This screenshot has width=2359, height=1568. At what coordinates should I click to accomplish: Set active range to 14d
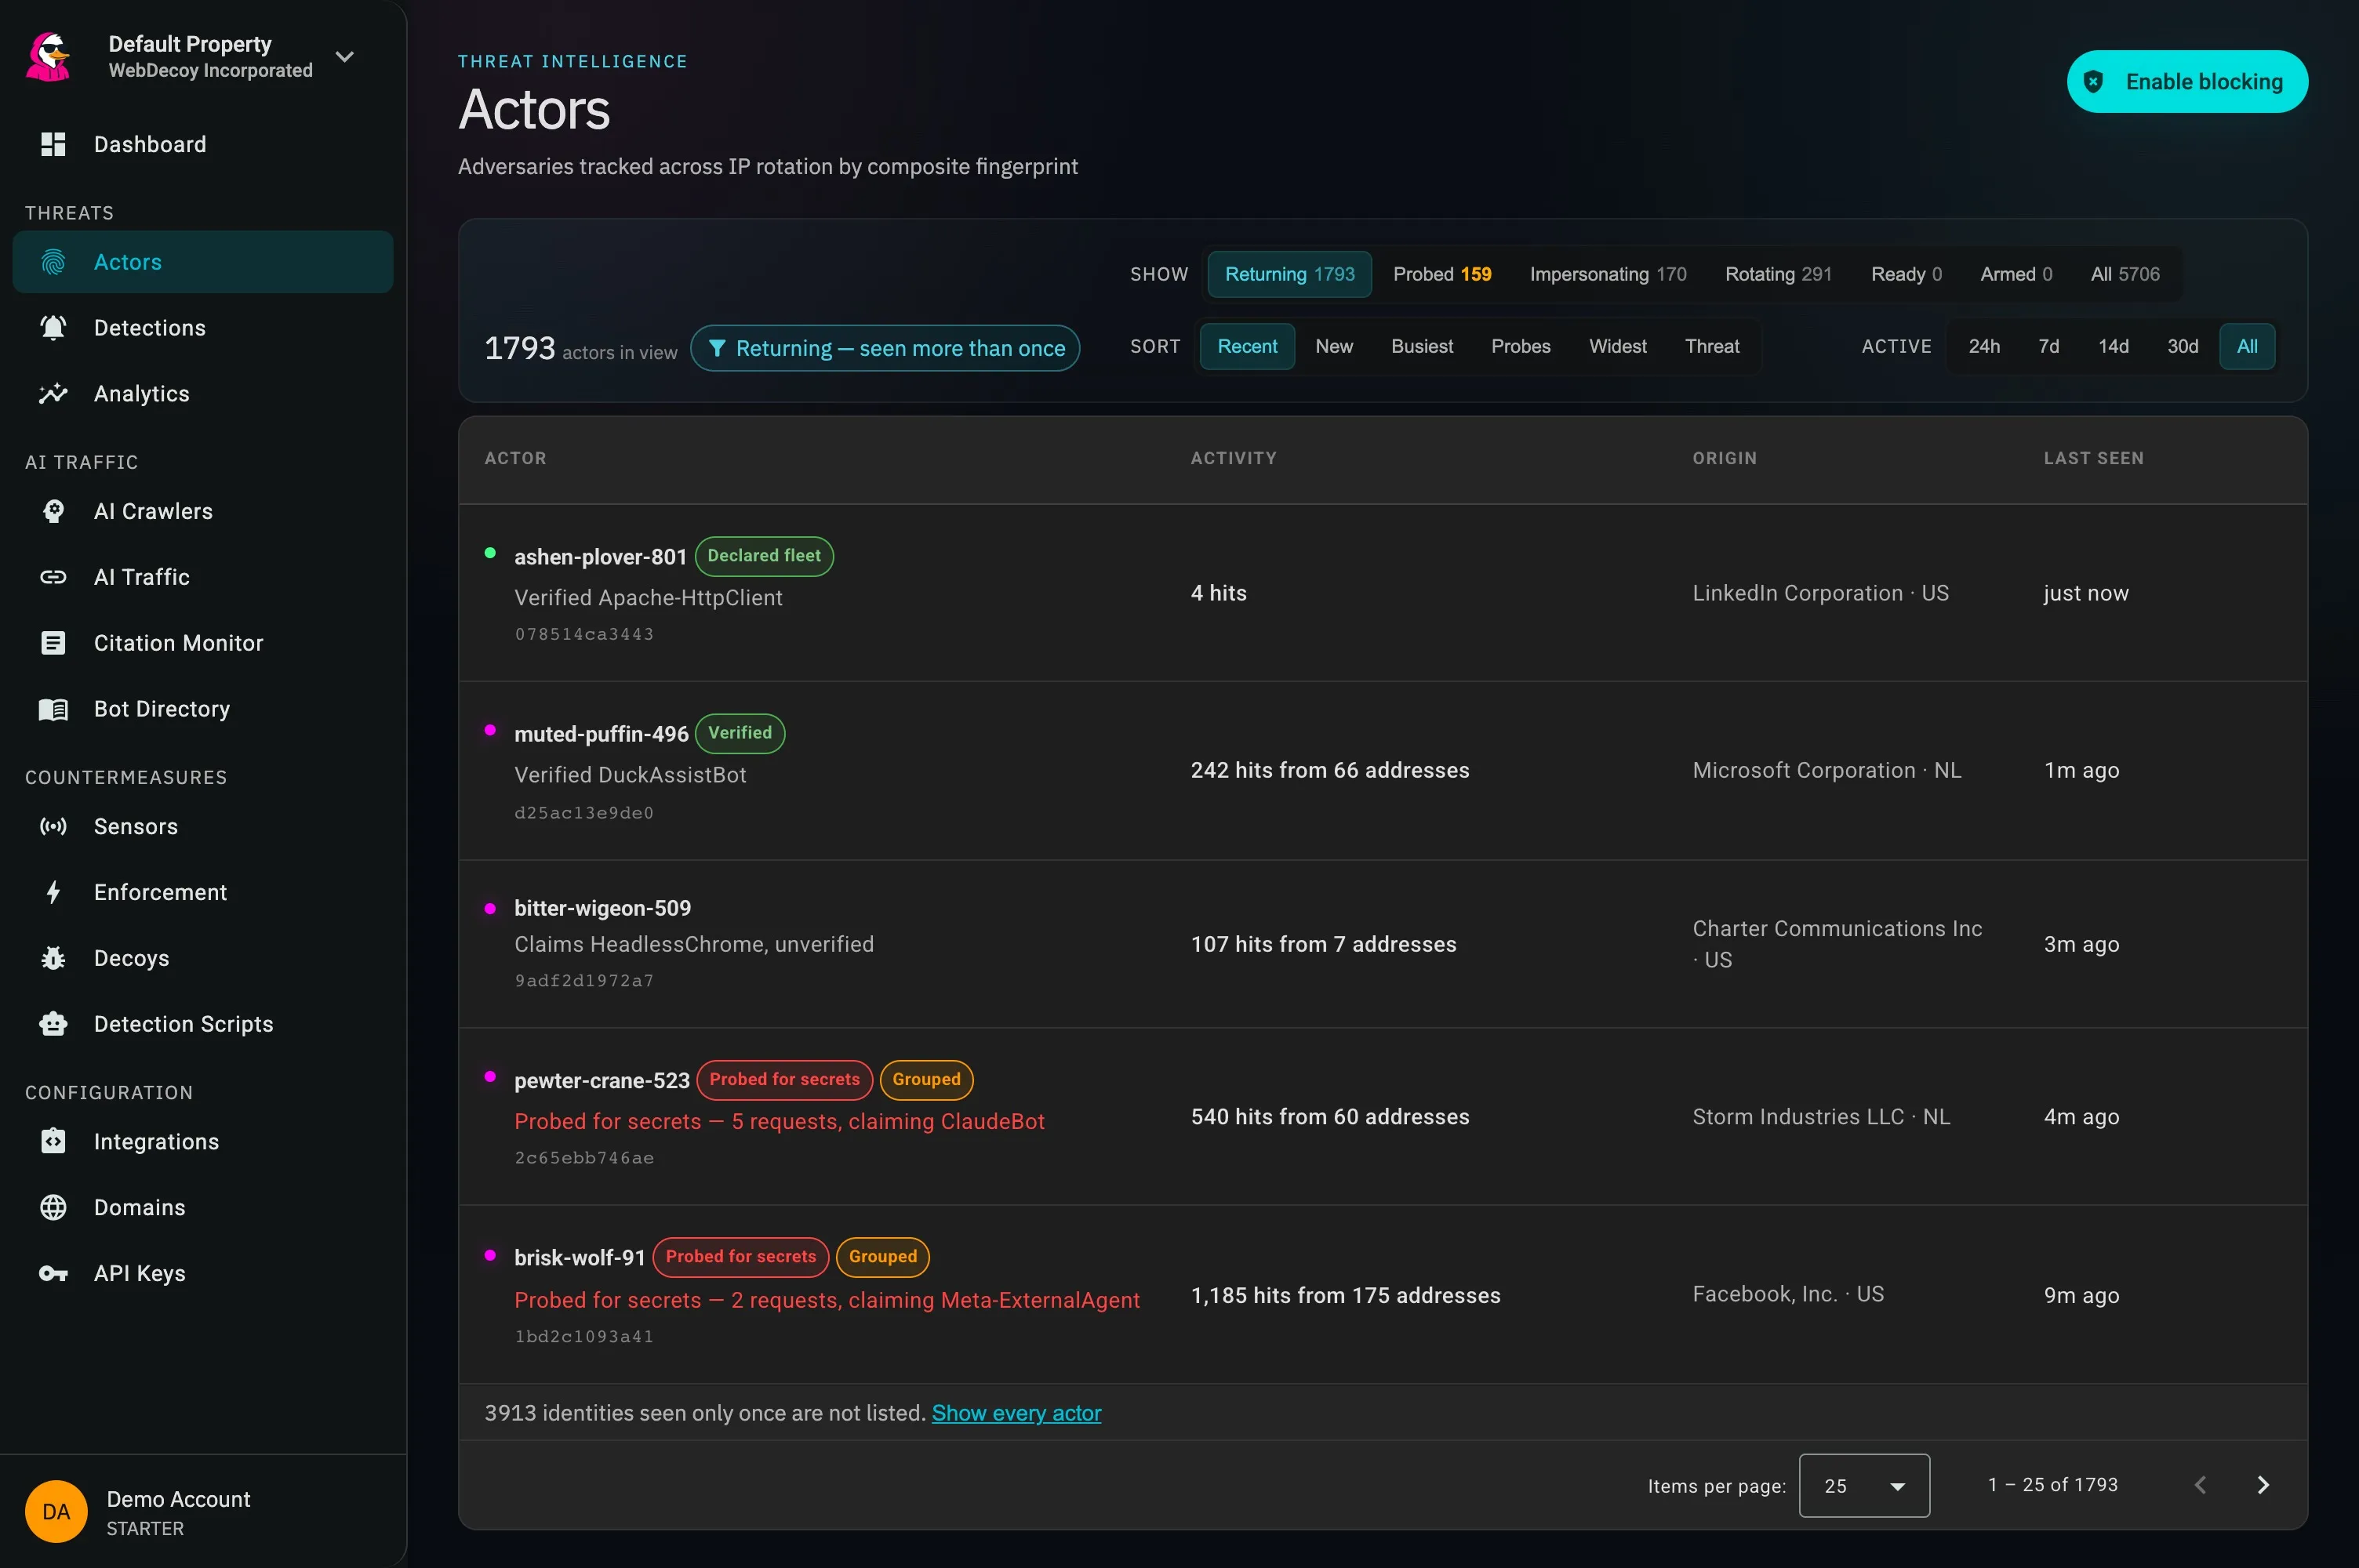tap(2113, 346)
